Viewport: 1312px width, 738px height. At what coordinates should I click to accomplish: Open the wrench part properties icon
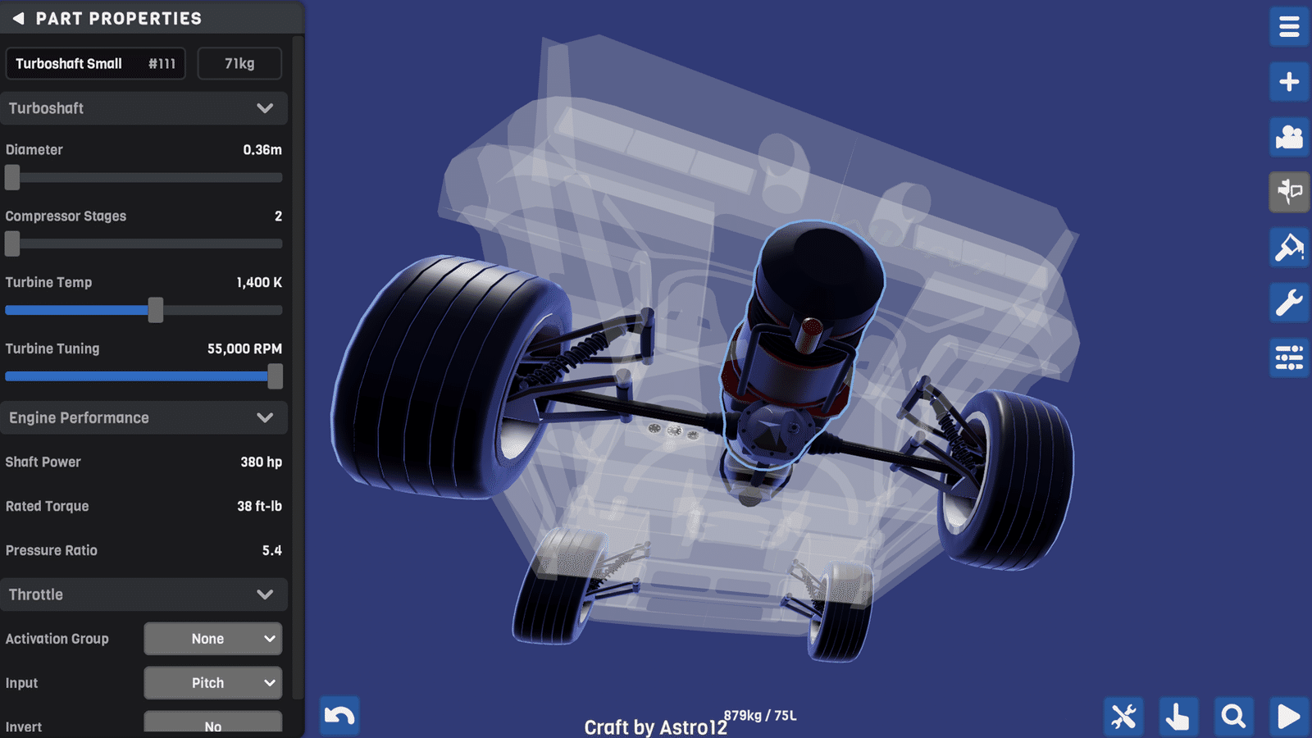pyautogui.click(x=1289, y=303)
